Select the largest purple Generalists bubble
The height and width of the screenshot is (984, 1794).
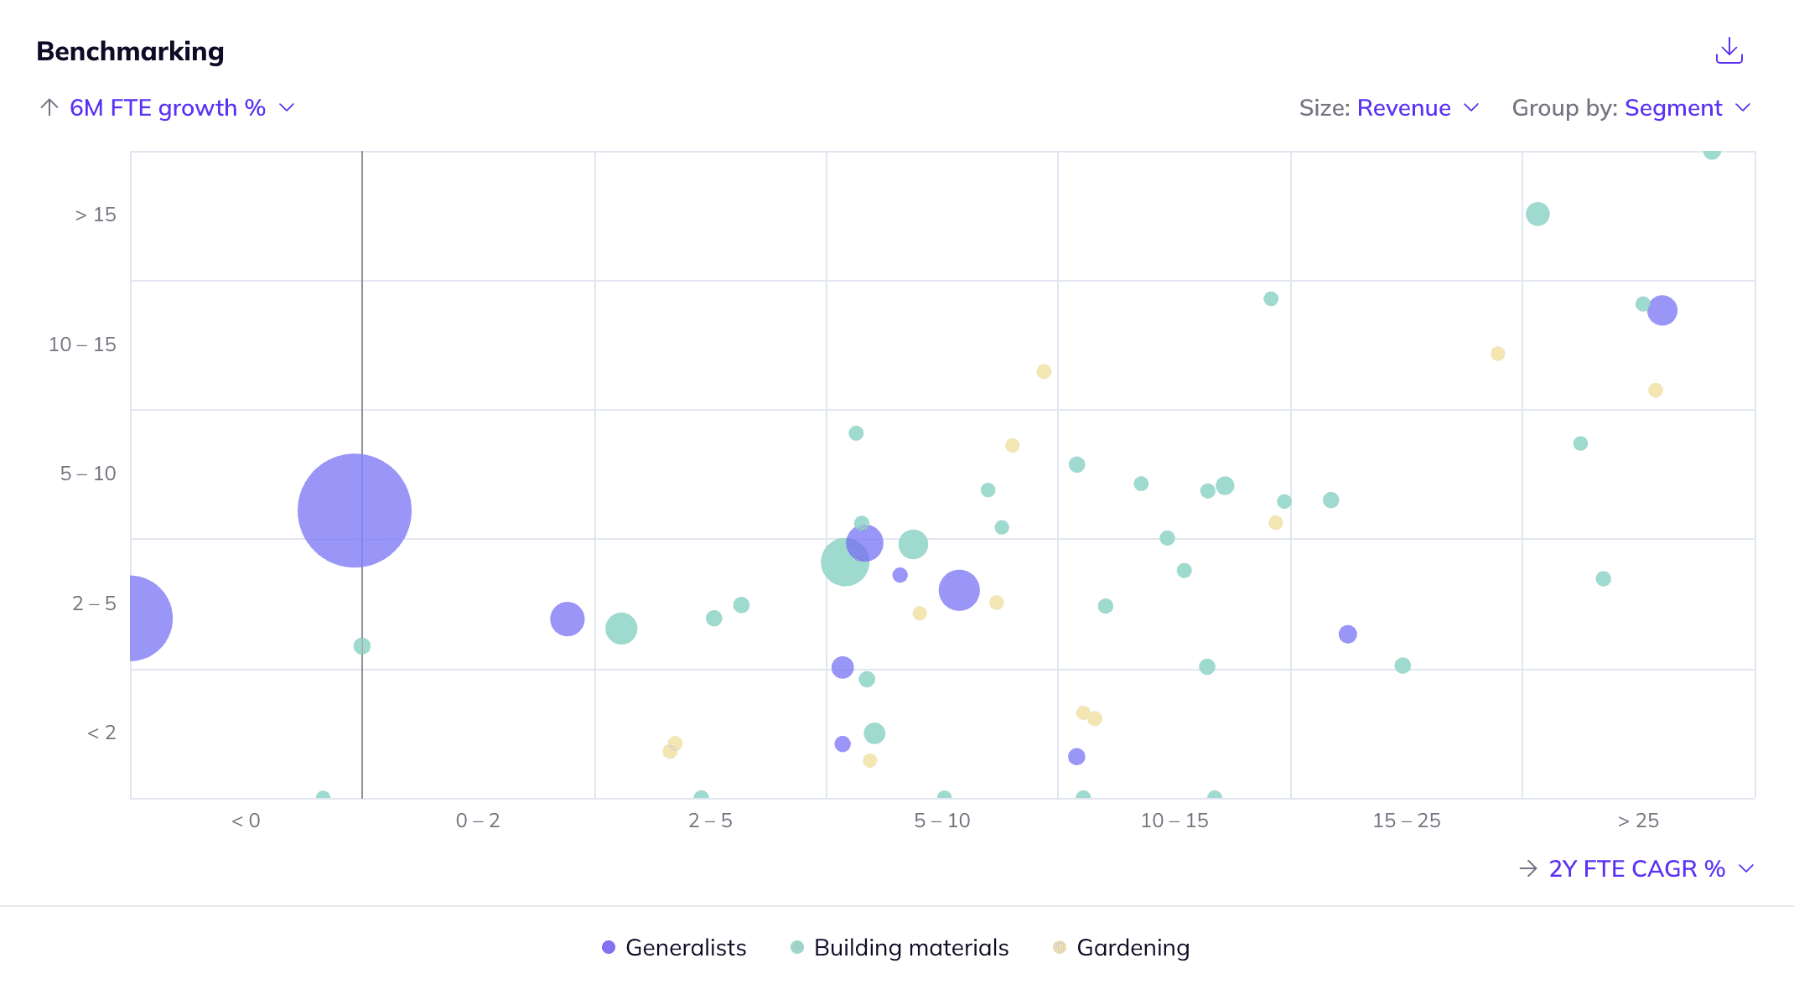(354, 510)
